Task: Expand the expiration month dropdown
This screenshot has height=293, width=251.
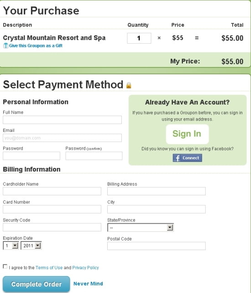Action: click(x=11, y=246)
